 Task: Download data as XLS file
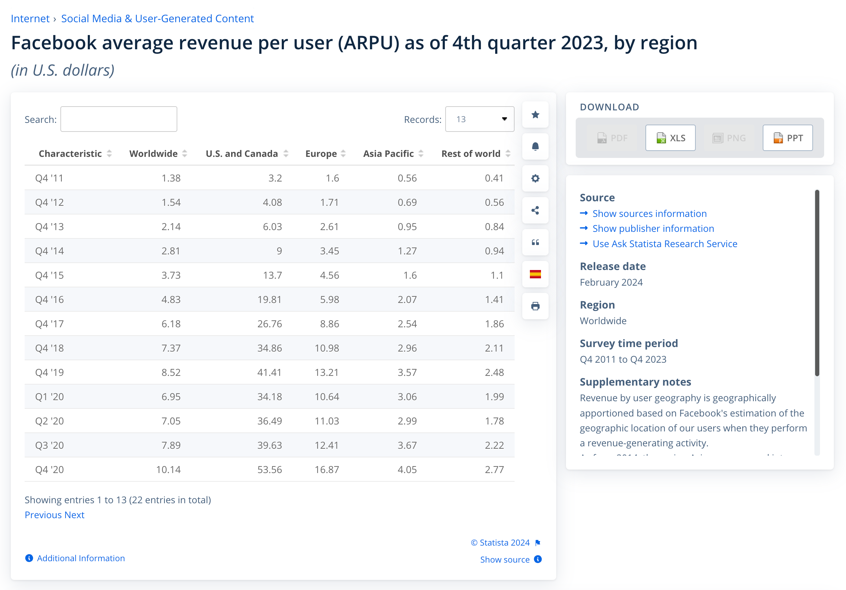pyautogui.click(x=670, y=138)
